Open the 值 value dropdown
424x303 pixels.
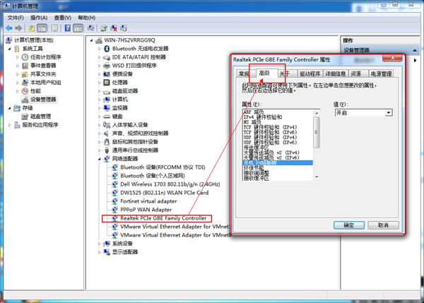[x=388, y=112]
